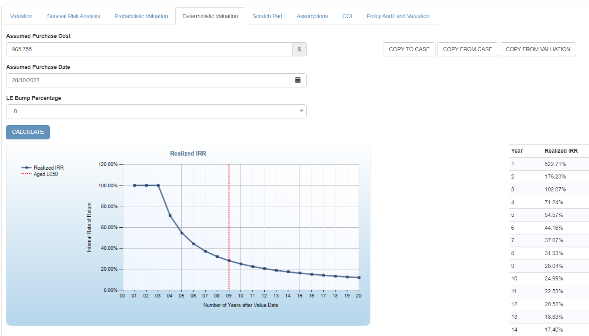Go to the Scratch Pad tab
Screen dimensions: 589x336
(x=267, y=16)
